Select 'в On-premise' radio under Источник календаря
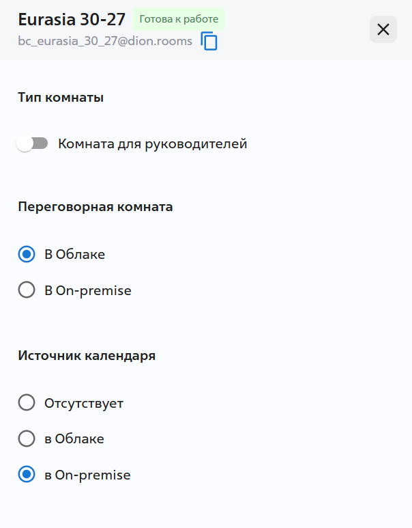 point(27,475)
